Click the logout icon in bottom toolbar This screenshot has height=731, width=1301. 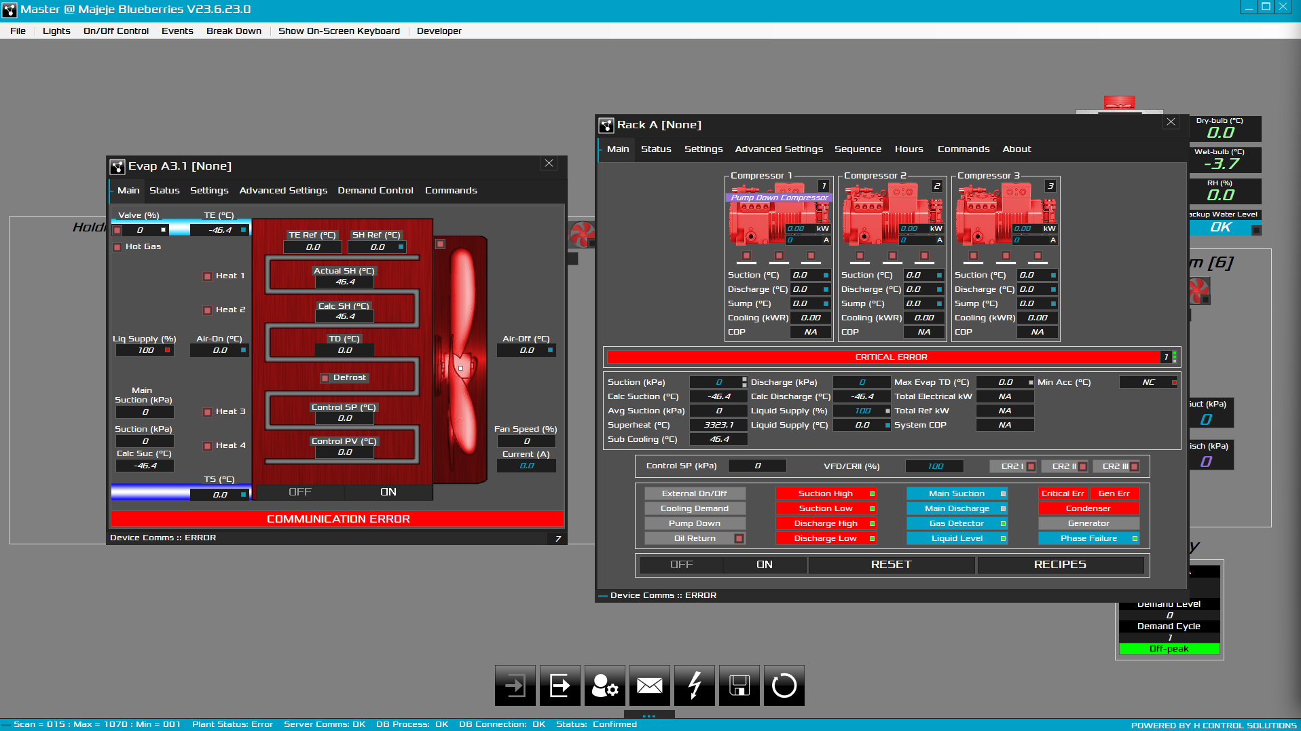point(560,686)
